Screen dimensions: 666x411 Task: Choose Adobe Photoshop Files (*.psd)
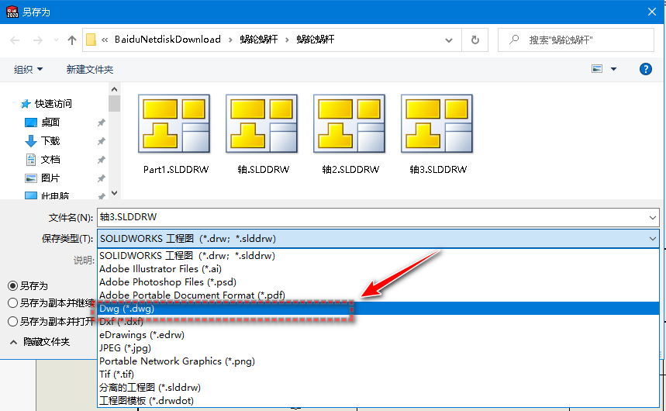coord(378,281)
